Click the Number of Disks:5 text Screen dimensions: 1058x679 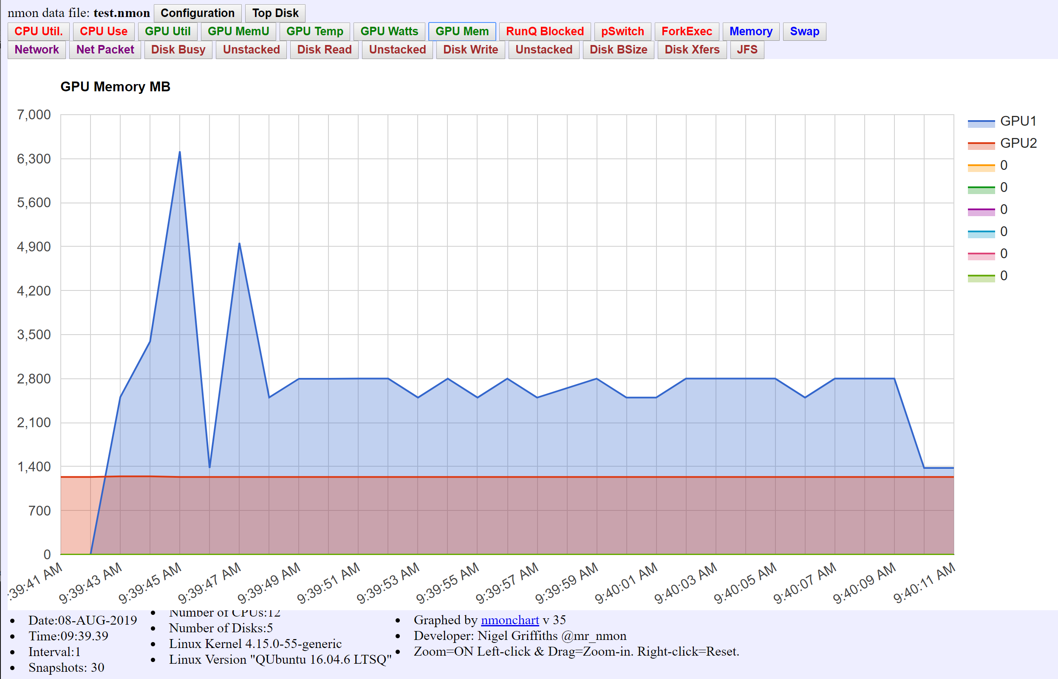tap(221, 628)
